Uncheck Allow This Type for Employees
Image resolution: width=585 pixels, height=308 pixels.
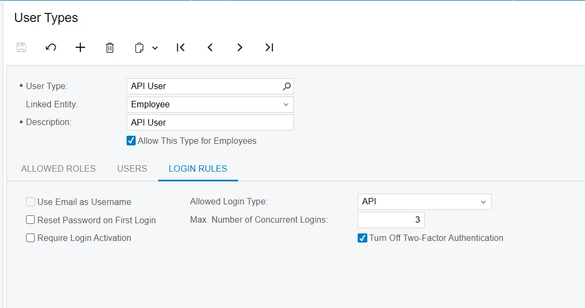[x=131, y=141]
